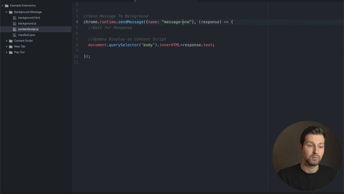344x194 pixels.
Task: Click the background.html file icon
Action: click(15, 18)
